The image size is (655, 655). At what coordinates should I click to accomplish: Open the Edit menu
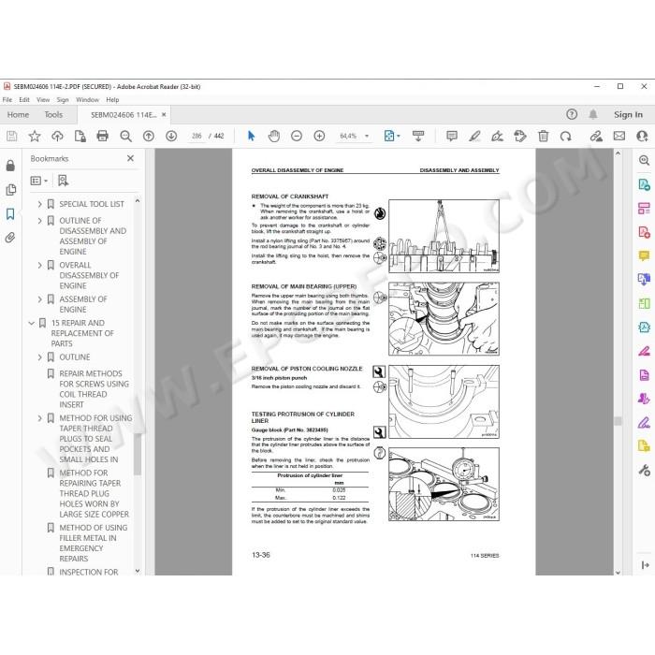pos(24,100)
